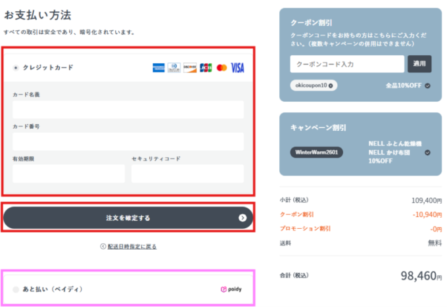Toggle the WinterWarm2601 campaign checkmark
The height and width of the screenshot is (307, 447).
(x=428, y=152)
